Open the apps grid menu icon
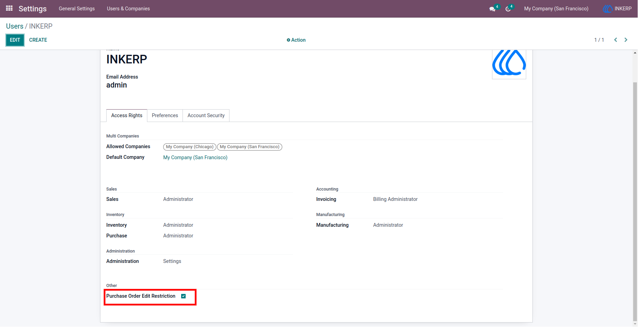 (x=9, y=8)
